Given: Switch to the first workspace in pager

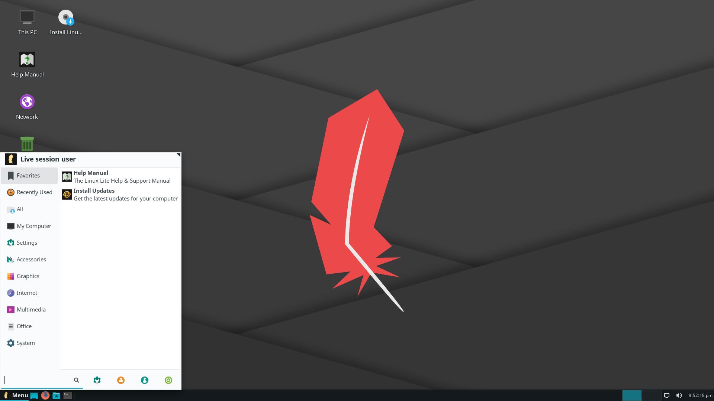Looking at the screenshot, I should pos(632,395).
